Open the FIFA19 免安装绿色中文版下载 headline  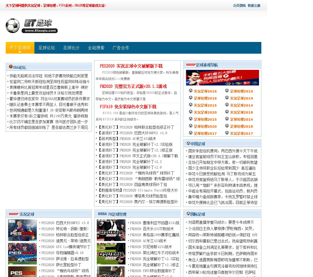tap(128, 107)
